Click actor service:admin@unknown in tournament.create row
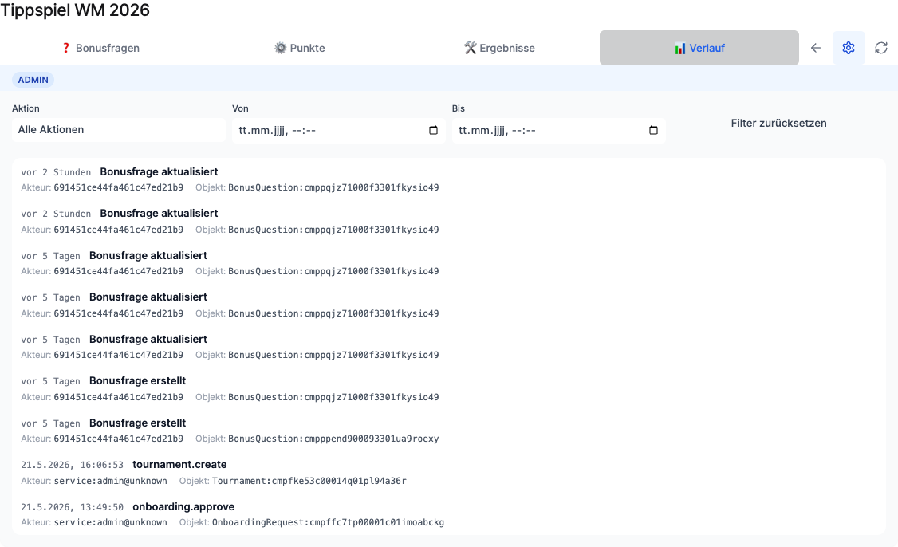The image size is (898, 547). [111, 481]
